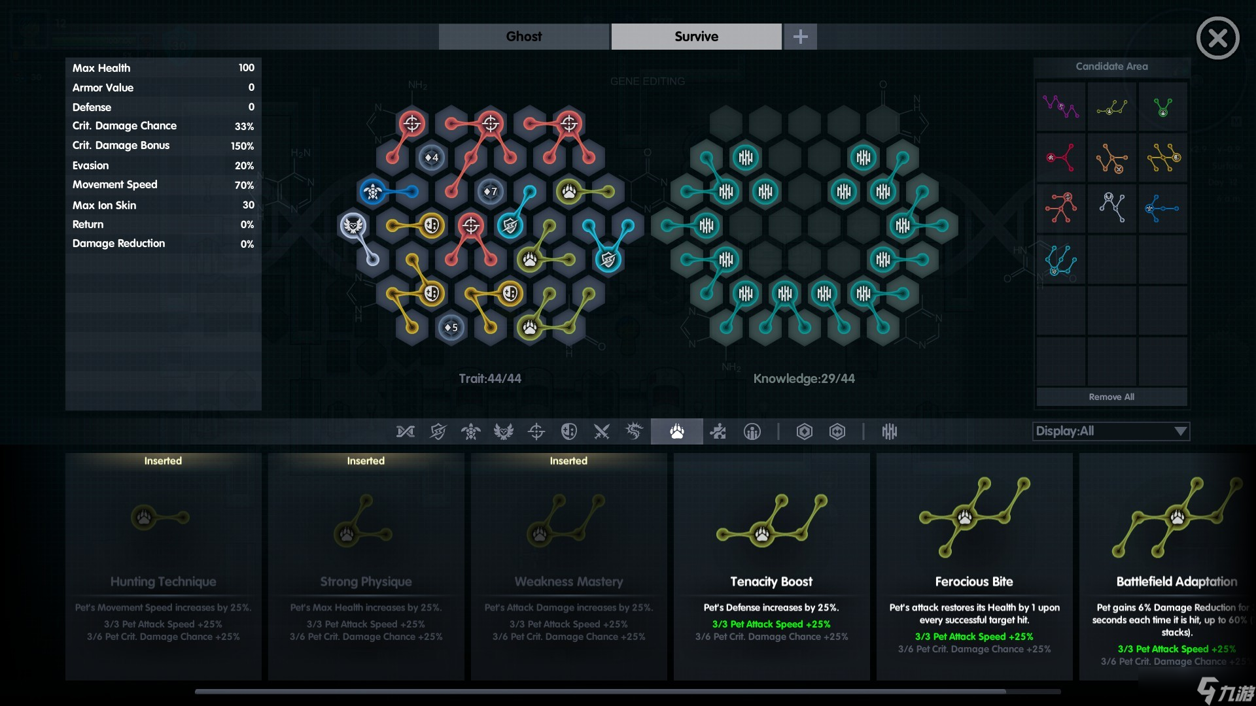Click the star burst gene filter icon

coord(634,431)
